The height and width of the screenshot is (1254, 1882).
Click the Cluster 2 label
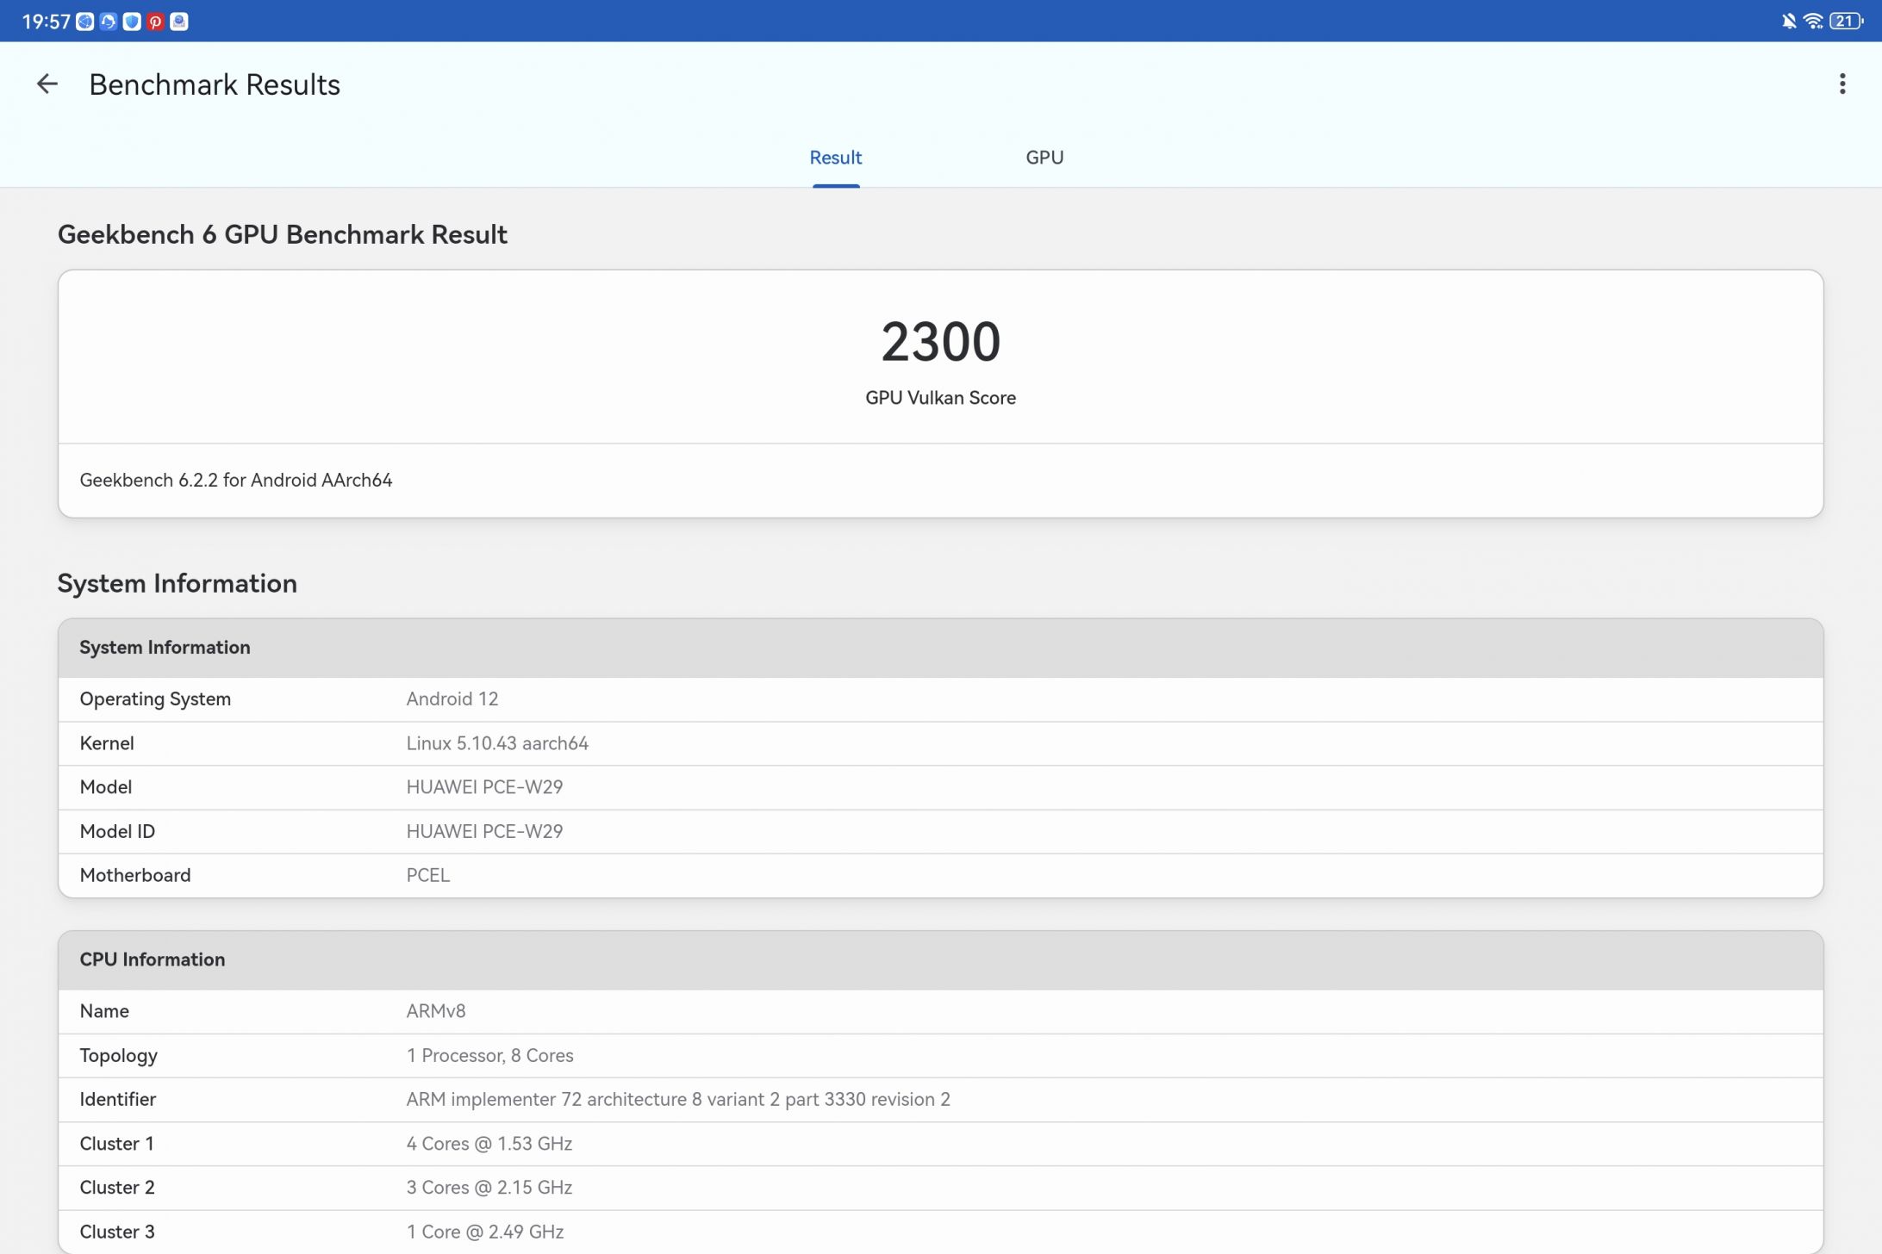(117, 1188)
